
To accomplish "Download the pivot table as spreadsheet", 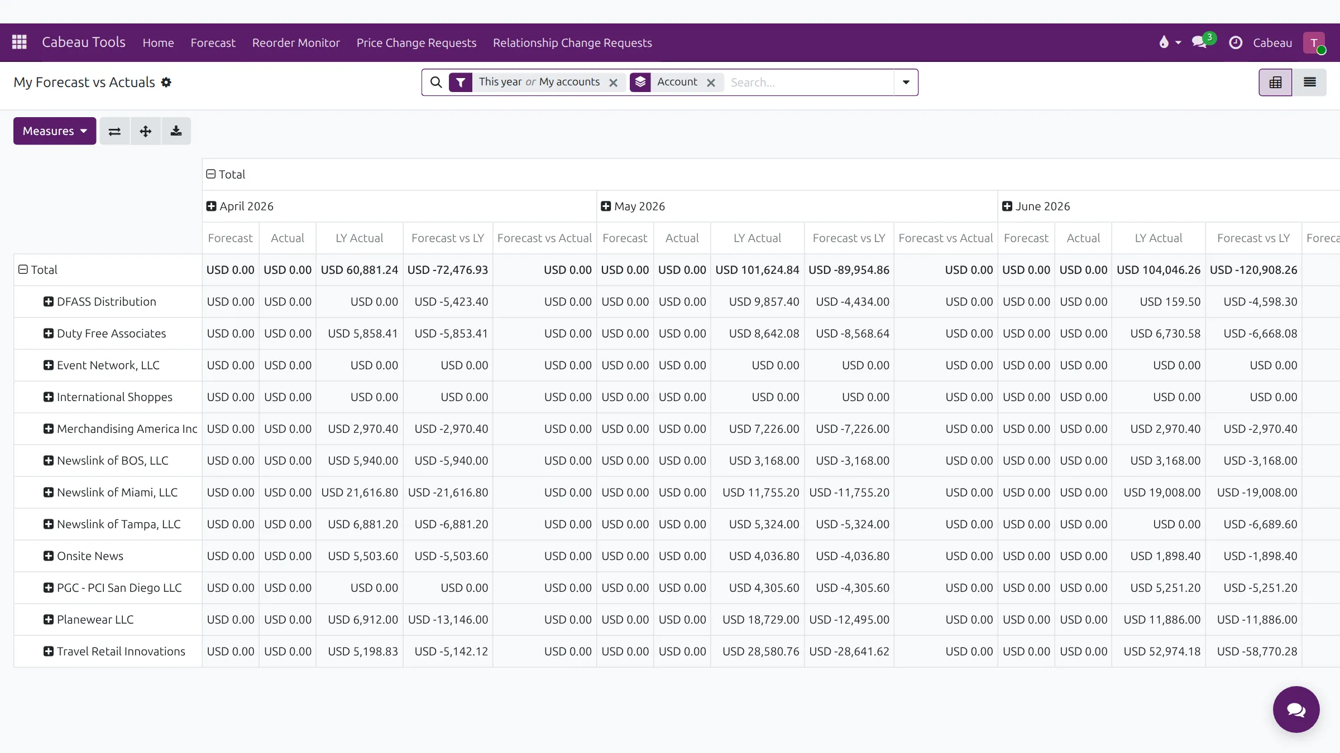I will point(176,131).
